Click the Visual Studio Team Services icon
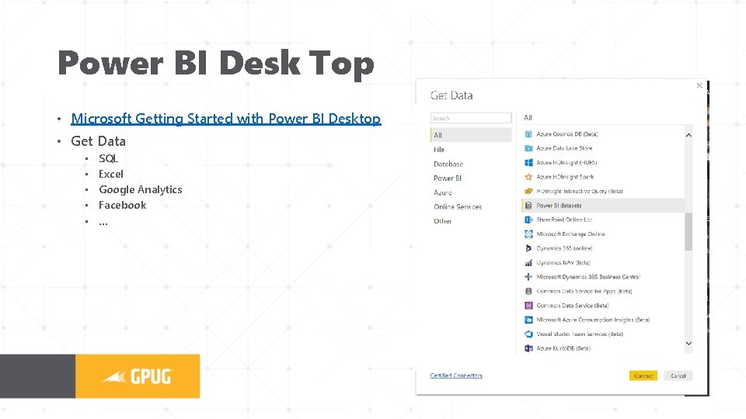 tap(528, 334)
